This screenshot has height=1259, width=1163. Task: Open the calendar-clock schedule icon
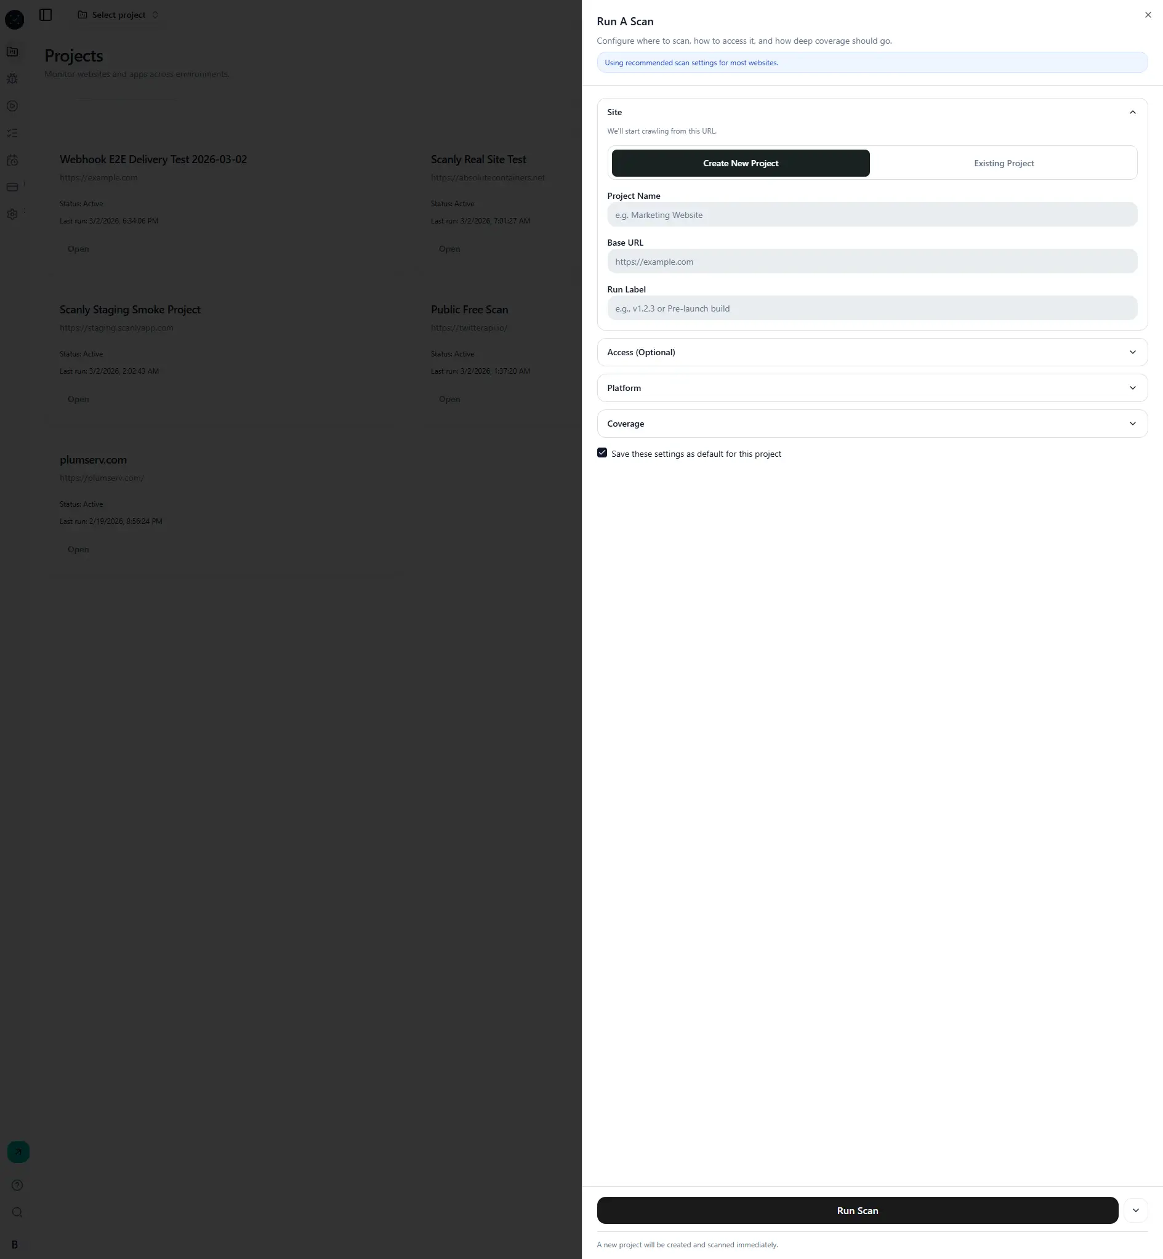[12, 161]
